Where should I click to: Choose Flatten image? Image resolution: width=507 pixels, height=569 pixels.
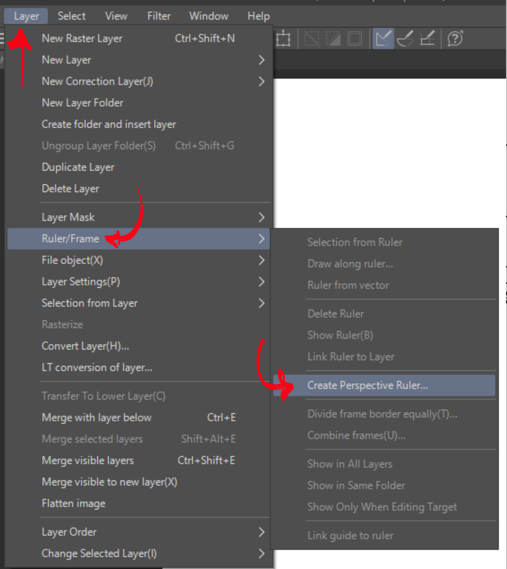click(x=139, y=503)
